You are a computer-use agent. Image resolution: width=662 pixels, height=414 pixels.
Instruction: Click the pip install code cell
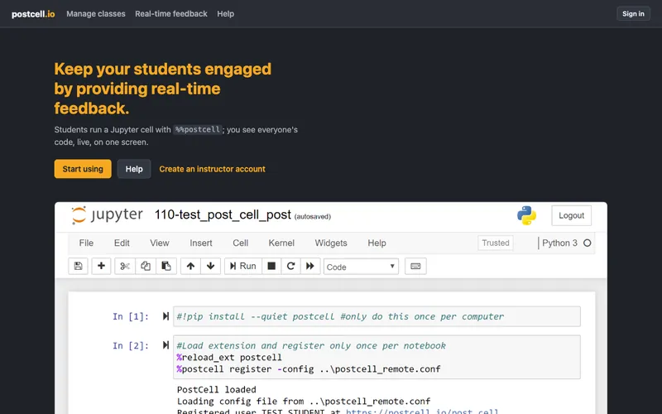pyautogui.click(x=377, y=316)
